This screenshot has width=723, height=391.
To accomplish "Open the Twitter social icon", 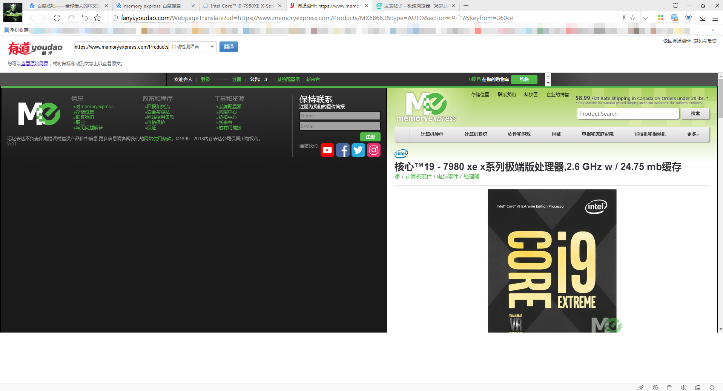I will (x=358, y=150).
